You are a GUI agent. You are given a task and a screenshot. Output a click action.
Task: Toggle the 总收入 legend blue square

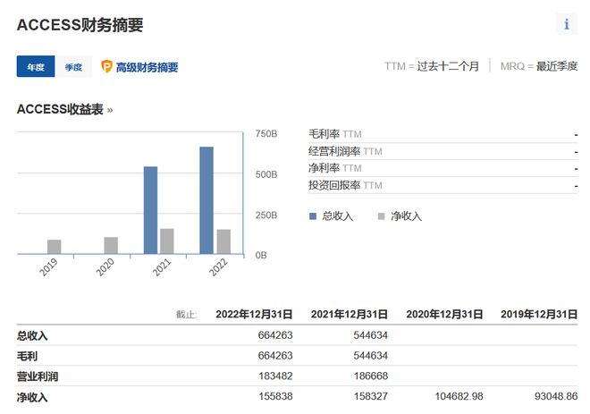coord(313,216)
